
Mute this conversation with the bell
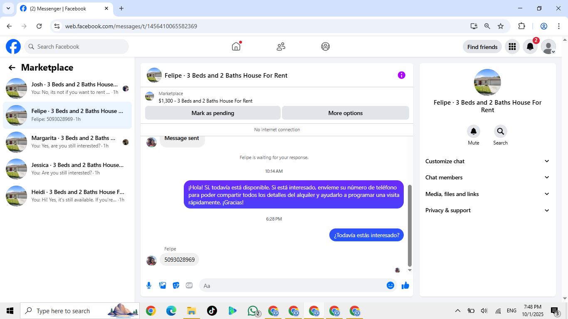click(x=474, y=131)
